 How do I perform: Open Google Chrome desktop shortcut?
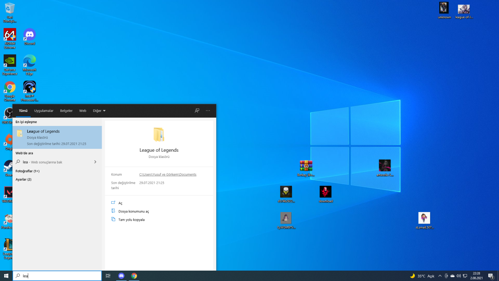pyautogui.click(x=10, y=91)
